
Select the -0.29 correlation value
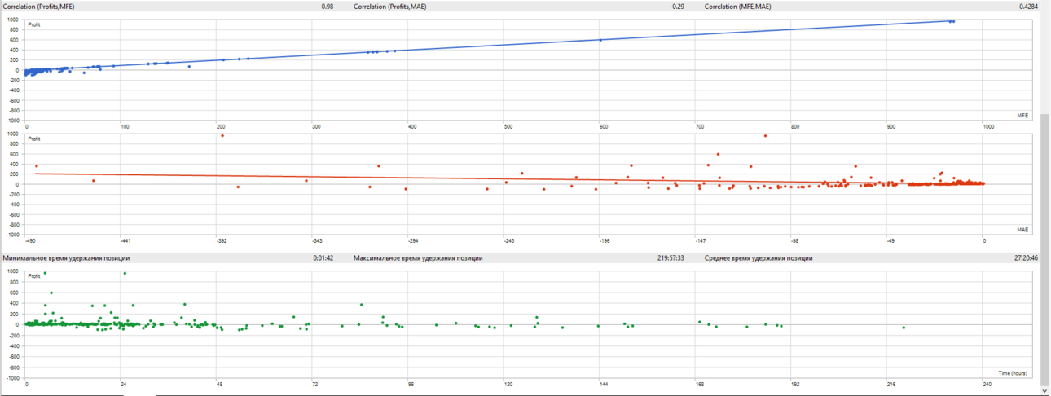click(676, 7)
